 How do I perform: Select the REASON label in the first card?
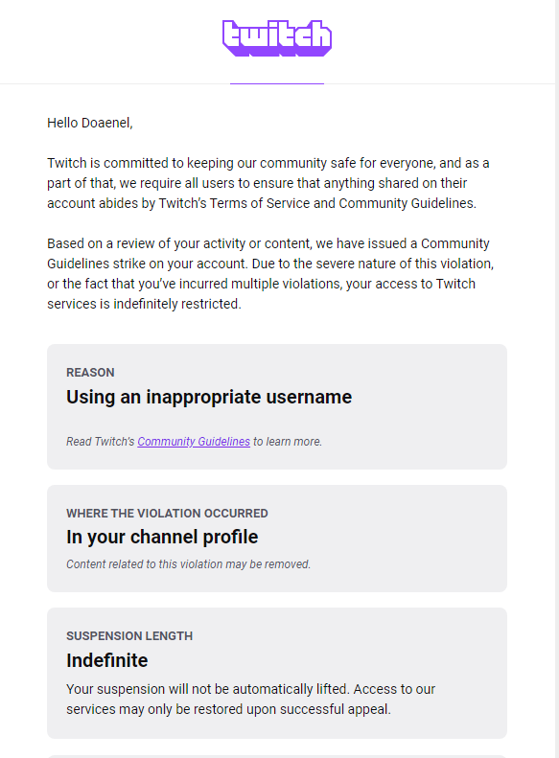pos(90,372)
